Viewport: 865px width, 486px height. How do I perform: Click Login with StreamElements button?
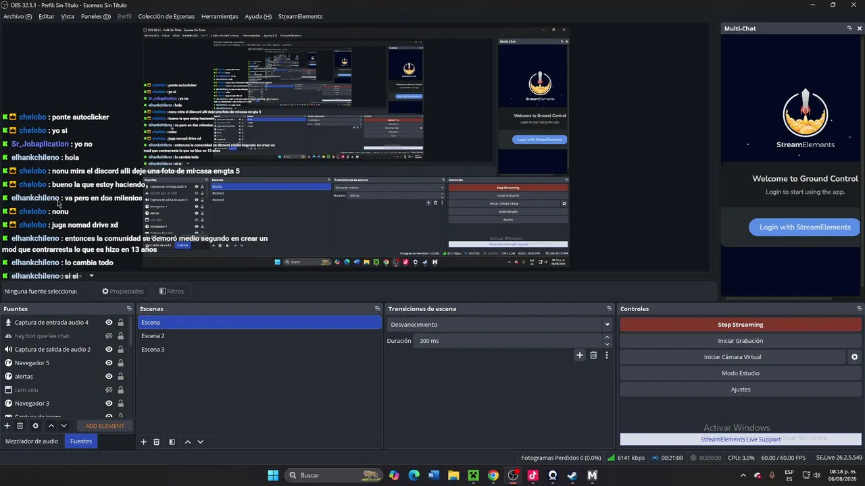tap(805, 227)
